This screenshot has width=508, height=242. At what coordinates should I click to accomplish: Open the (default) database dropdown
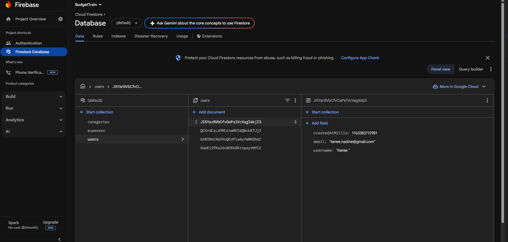pos(127,23)
